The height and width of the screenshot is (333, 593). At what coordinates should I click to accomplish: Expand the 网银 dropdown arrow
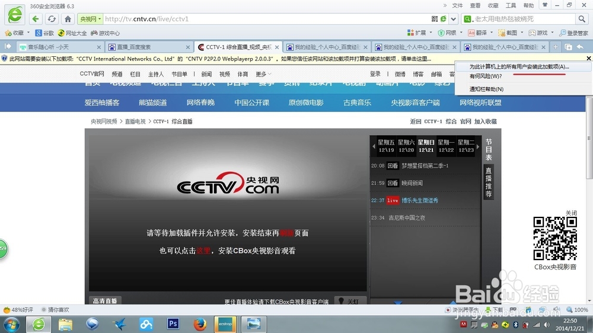click(x=461, y=33)
